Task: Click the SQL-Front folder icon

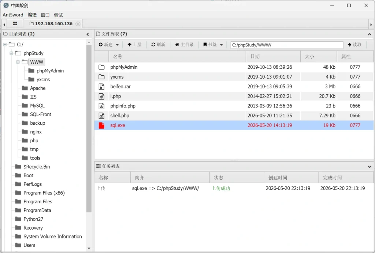Action: click(25, 114)
